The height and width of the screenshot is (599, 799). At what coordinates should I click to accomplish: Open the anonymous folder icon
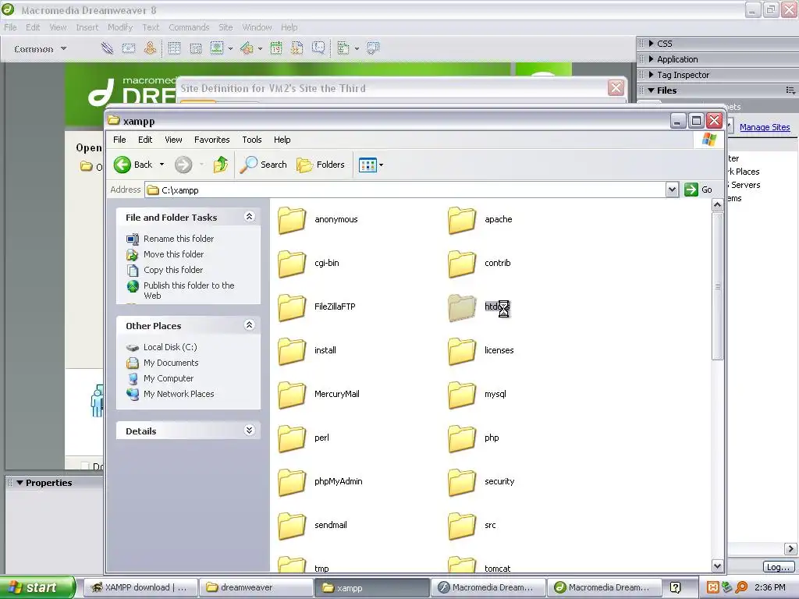[292, 220]
